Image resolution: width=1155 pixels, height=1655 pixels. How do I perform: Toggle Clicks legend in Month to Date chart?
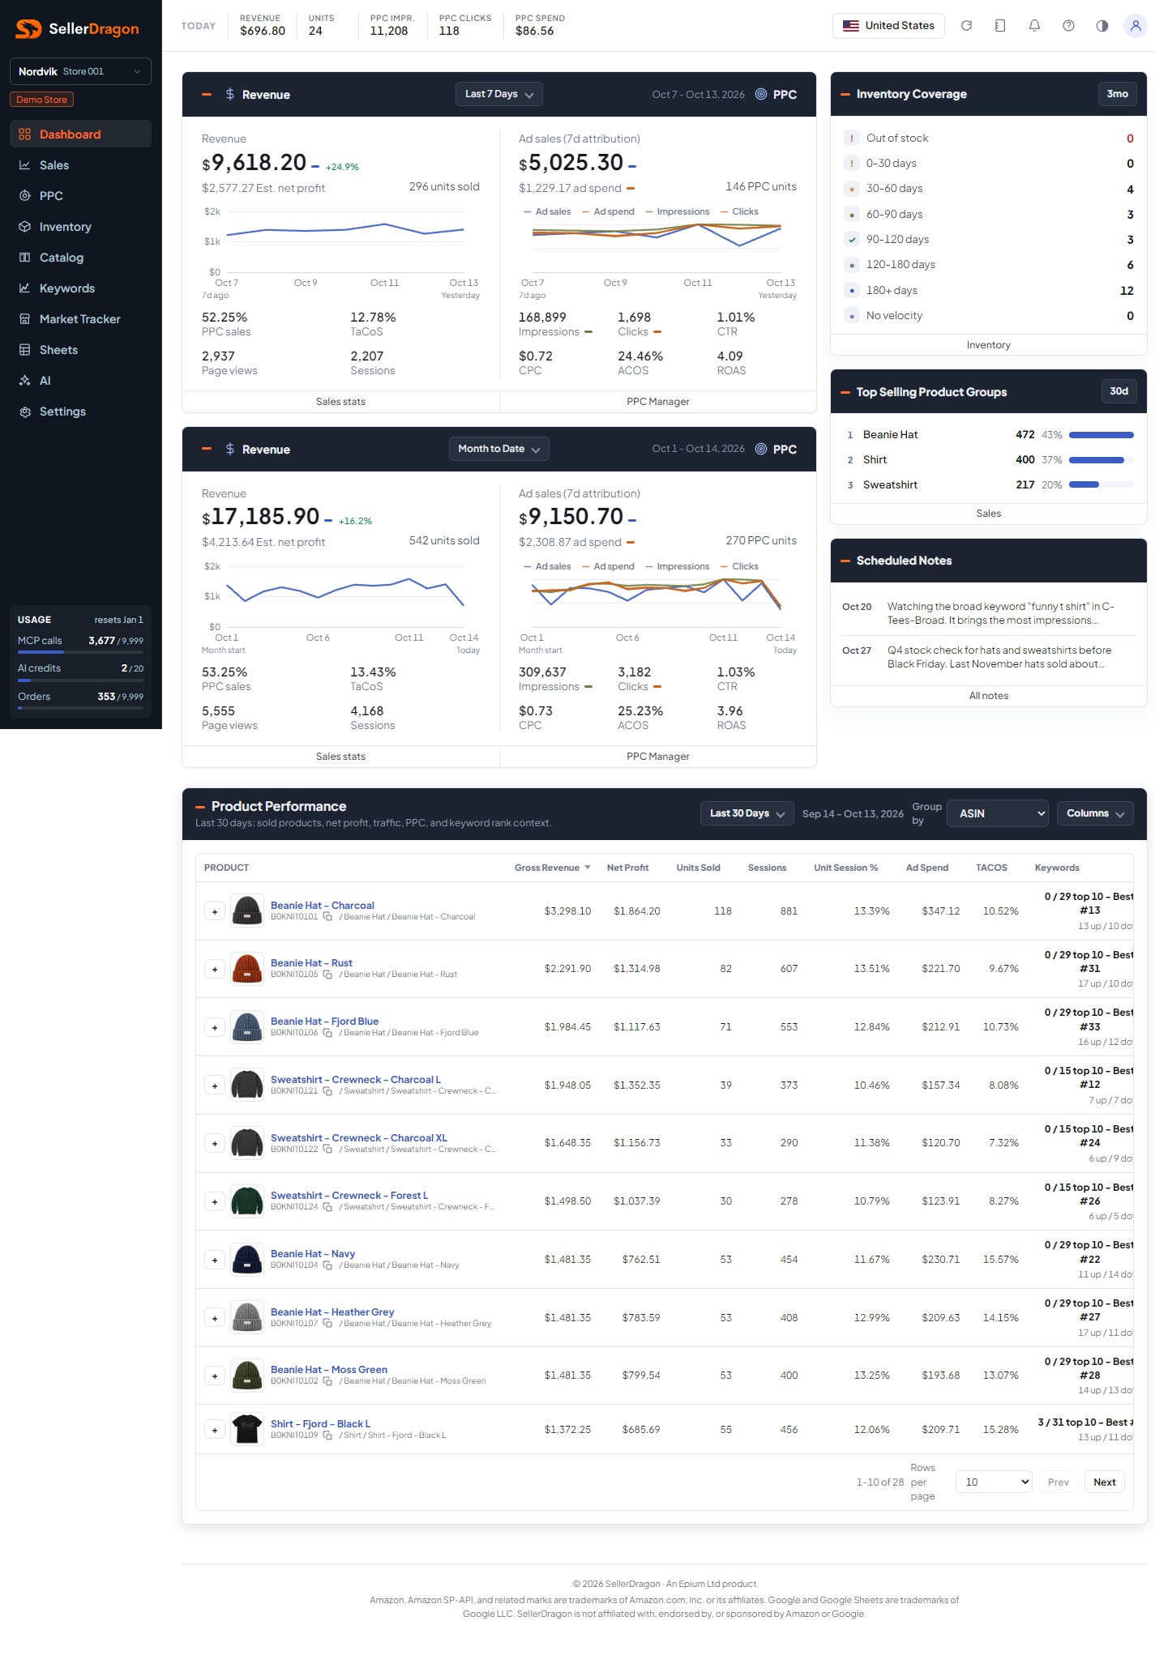coord(739,566)
